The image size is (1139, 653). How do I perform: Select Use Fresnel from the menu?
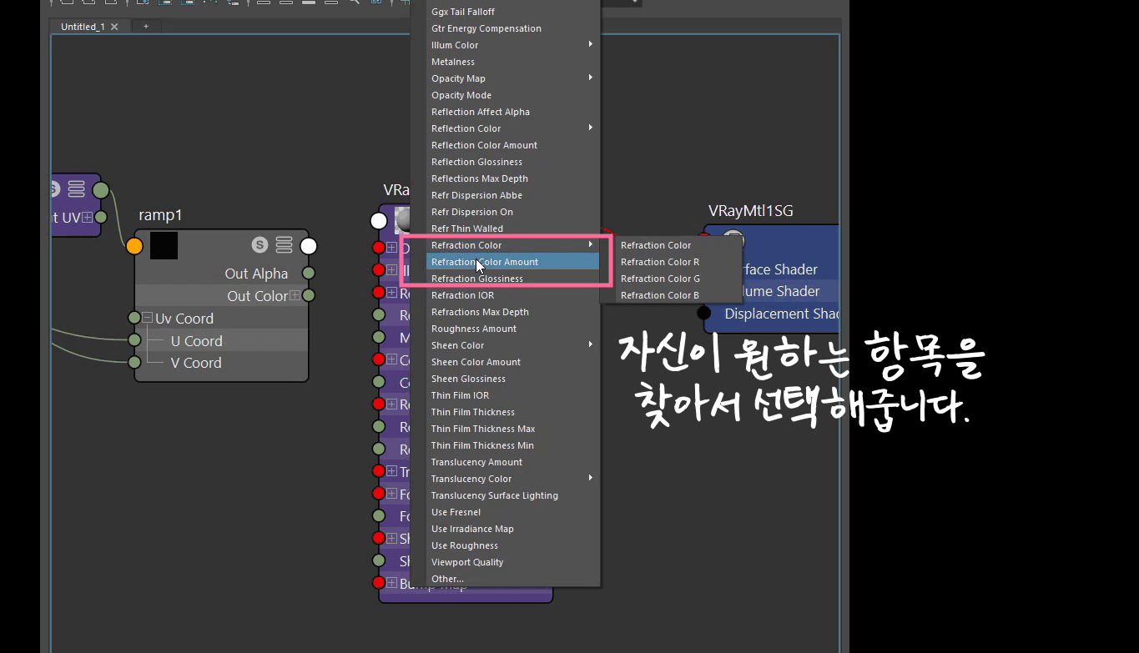[513, 512]
